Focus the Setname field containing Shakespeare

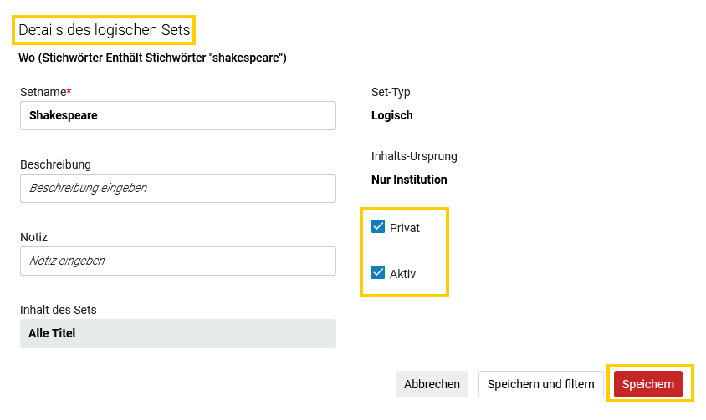(178, 115)
